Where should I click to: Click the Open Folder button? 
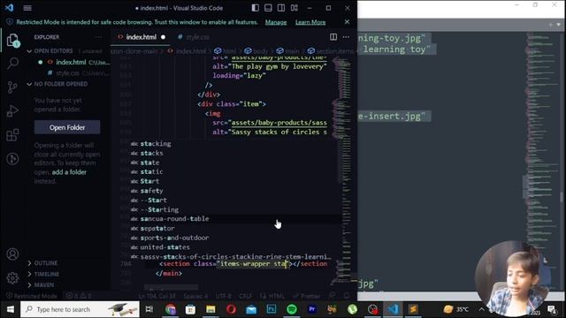[67, 127]
